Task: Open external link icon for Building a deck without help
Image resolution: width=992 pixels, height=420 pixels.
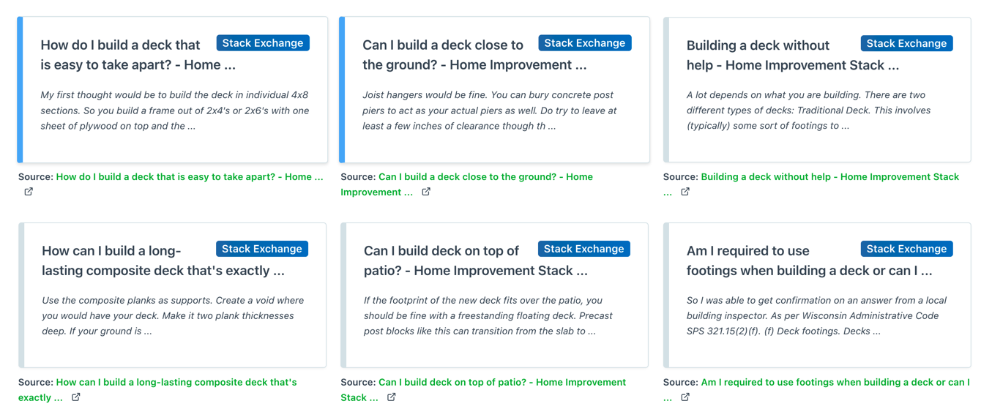Action: [685, 192]
